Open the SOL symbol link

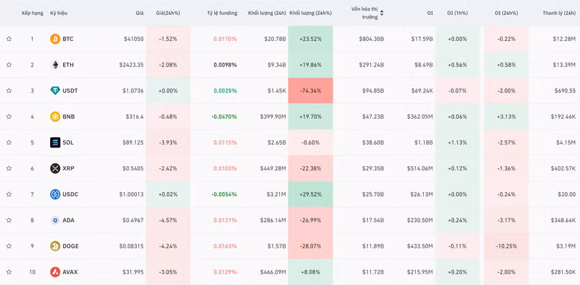click(x=68, y=142)
